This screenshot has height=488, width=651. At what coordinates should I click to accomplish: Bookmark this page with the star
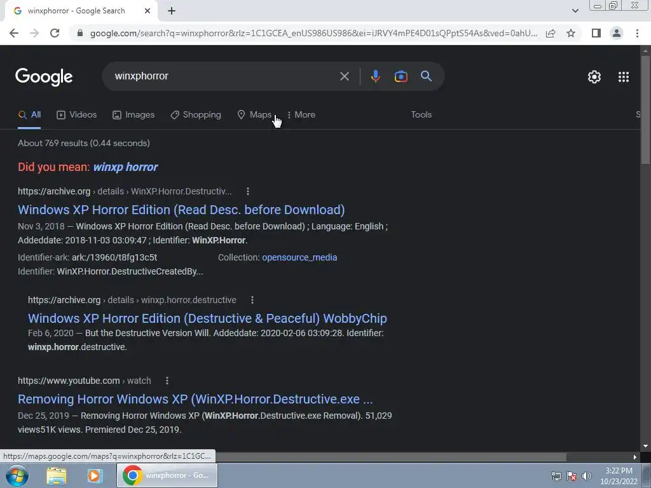pyautogui.click(x=571, y=33)
